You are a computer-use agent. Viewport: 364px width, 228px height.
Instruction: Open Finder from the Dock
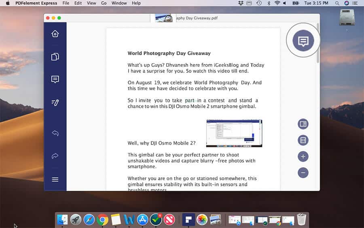point(62,219)
